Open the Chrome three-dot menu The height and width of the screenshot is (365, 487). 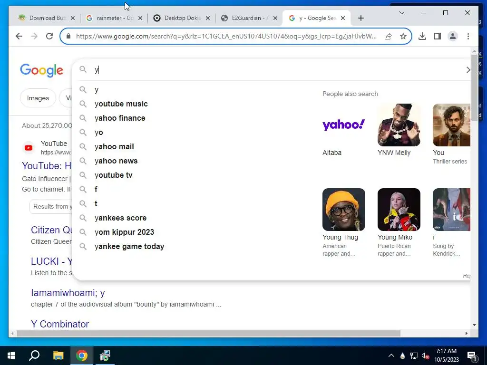[x=468, y=36]
